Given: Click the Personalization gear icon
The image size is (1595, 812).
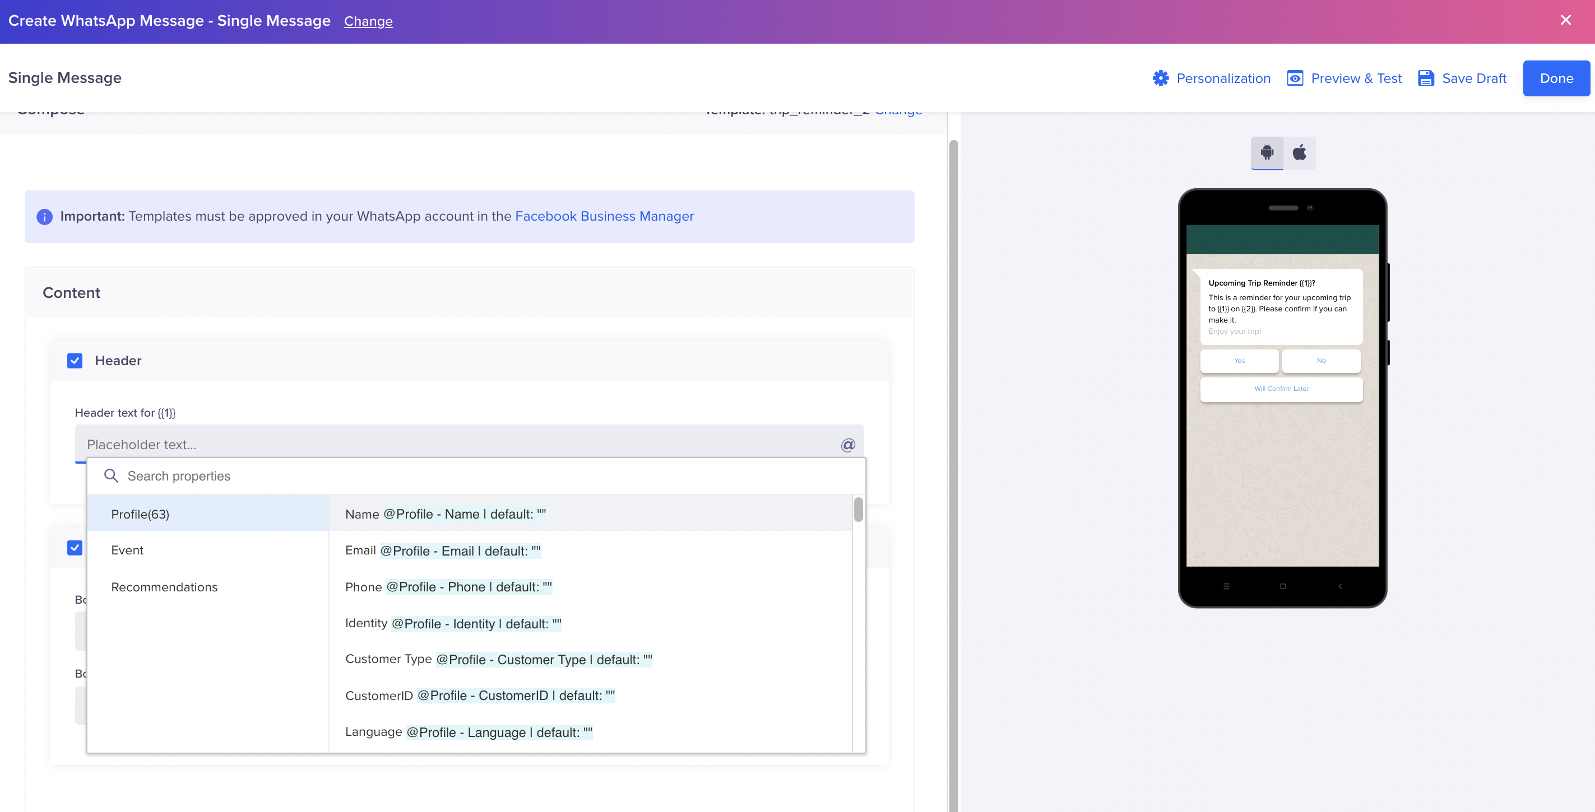Looking at the screenshot, I should pyautogui.click(x=1160, y=78).
